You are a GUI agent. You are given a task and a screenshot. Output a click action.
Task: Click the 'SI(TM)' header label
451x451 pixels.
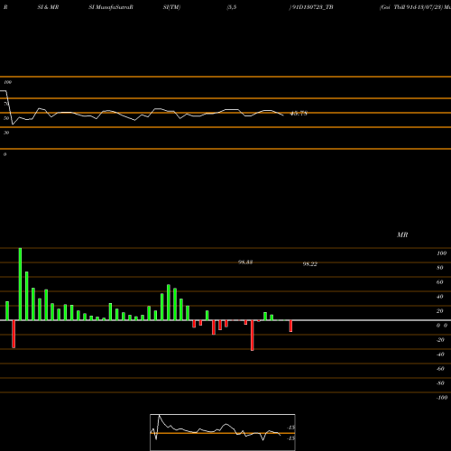pyautogui.click(x=171, y=7)
